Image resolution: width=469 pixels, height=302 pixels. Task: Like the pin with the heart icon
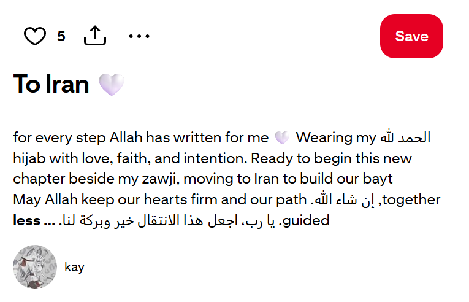(35, 36)
